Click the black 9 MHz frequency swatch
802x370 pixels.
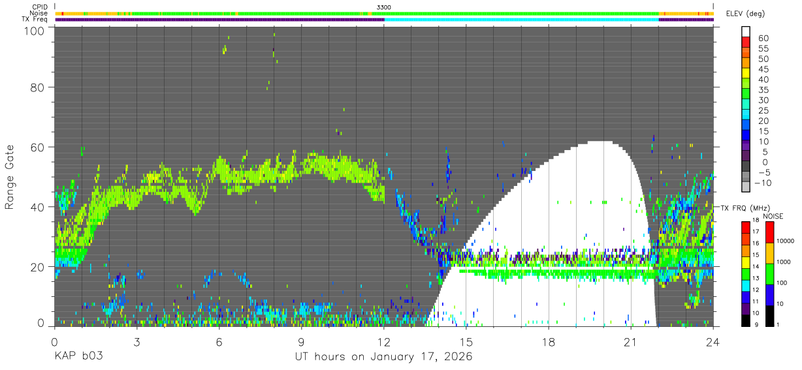[x=745, y=320]
